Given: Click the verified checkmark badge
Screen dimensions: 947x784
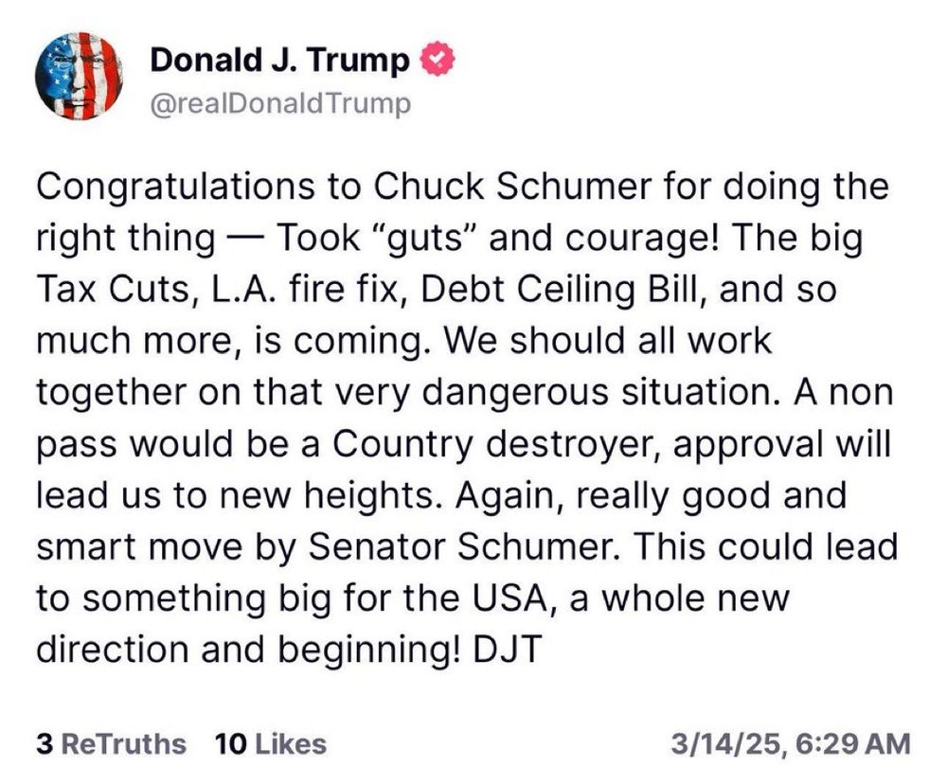Looking at the screenshot, I should 434,57.
